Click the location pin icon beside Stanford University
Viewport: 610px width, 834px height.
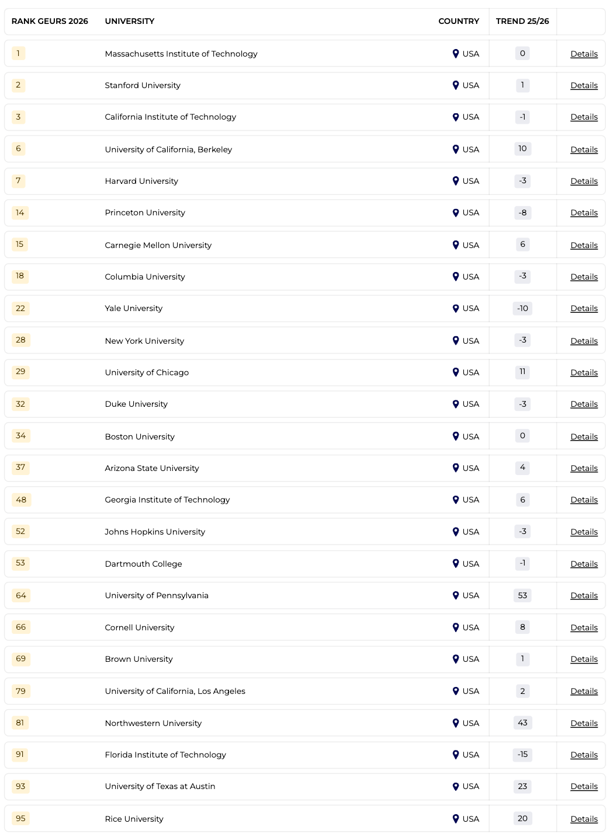pos(456,85)
